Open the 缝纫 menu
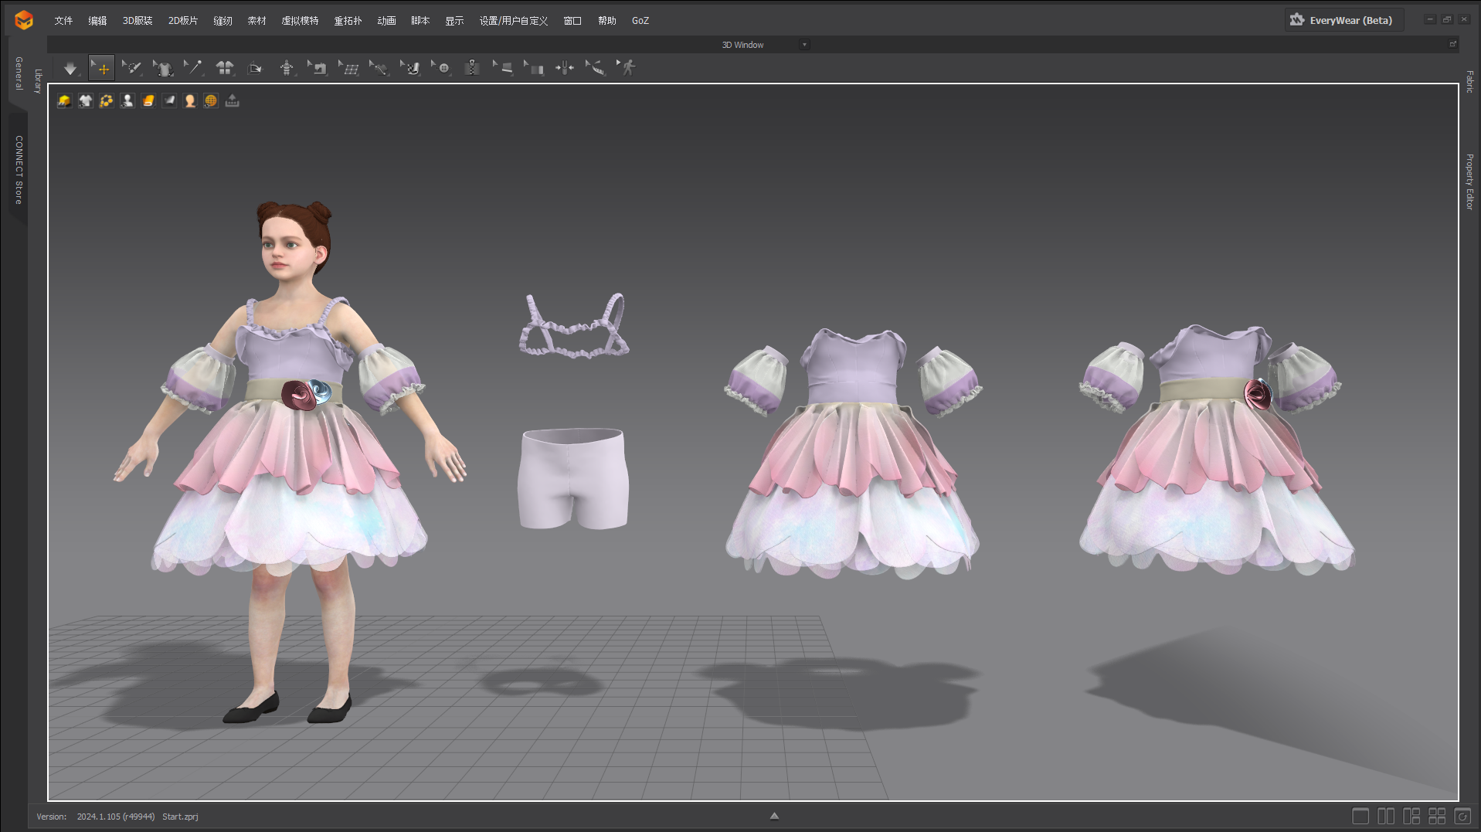This screenshot has width=1481, height=832. 222,21
